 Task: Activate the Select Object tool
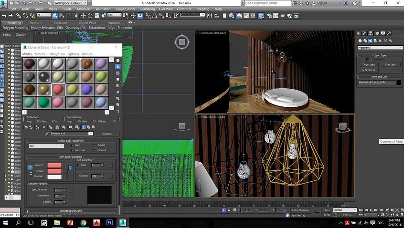coord(55,16)
